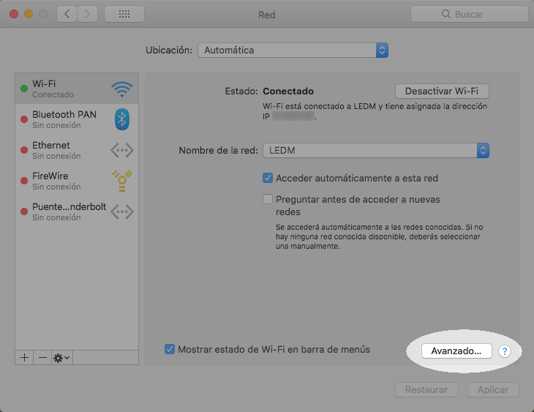Click the red close window button
The height and width of the screenshot is (412, 534).
pyautogui.click(x=14, y=14)
